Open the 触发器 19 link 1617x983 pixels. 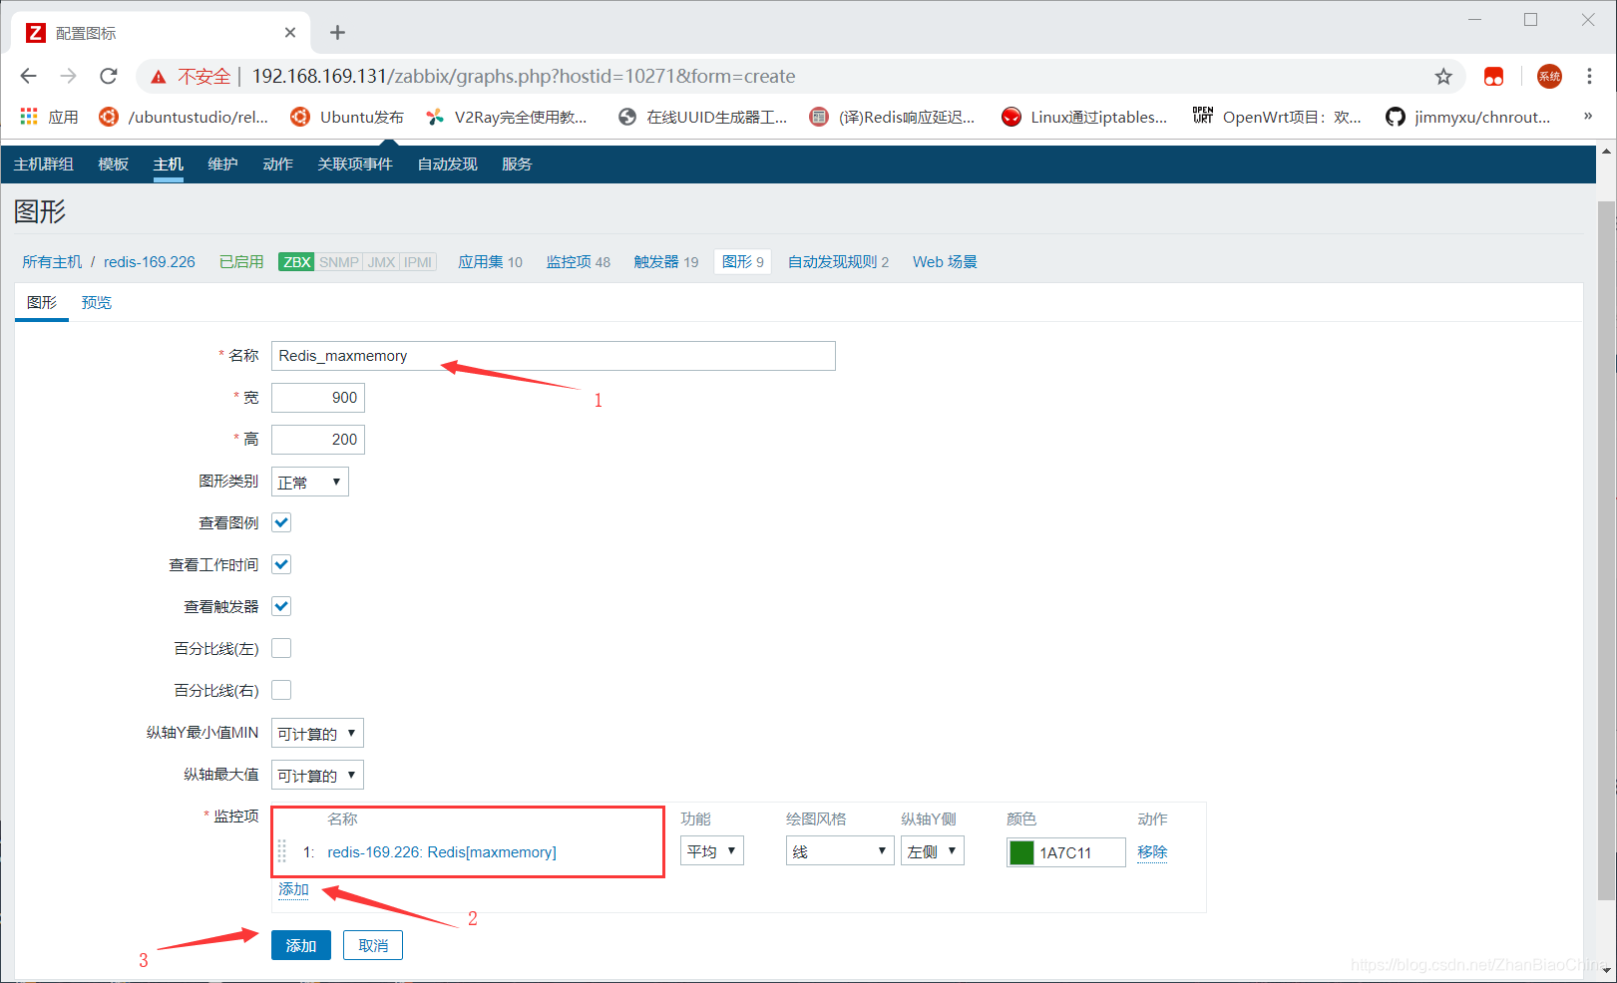click(x=666, y=262)
